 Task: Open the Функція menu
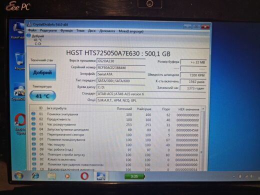click(66, 31)
